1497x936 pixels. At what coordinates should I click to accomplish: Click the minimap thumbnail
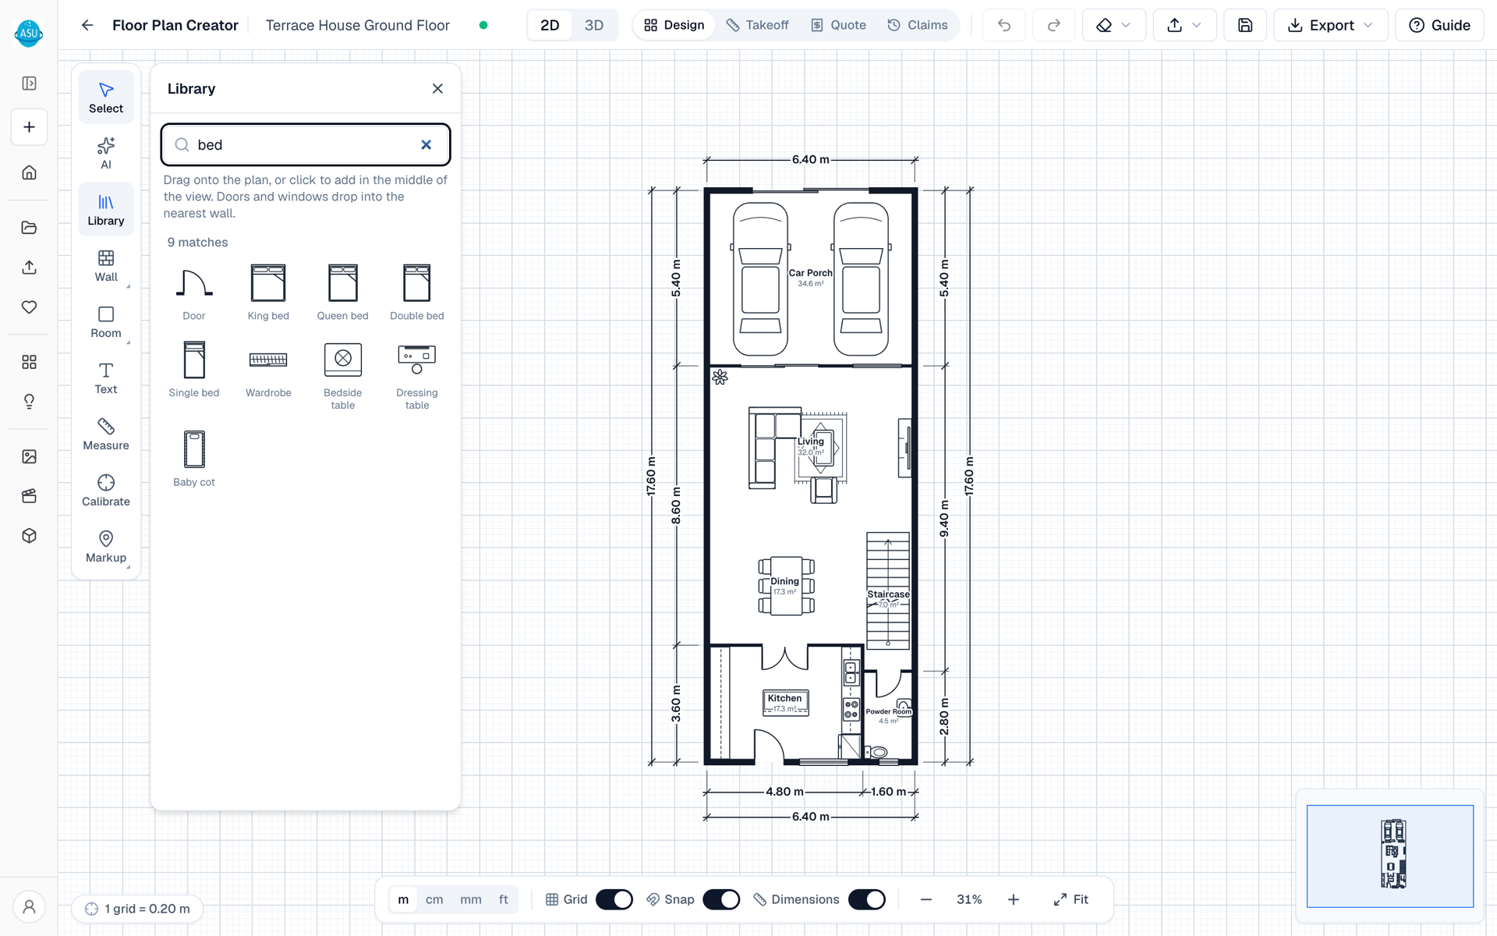[1390, 856]
